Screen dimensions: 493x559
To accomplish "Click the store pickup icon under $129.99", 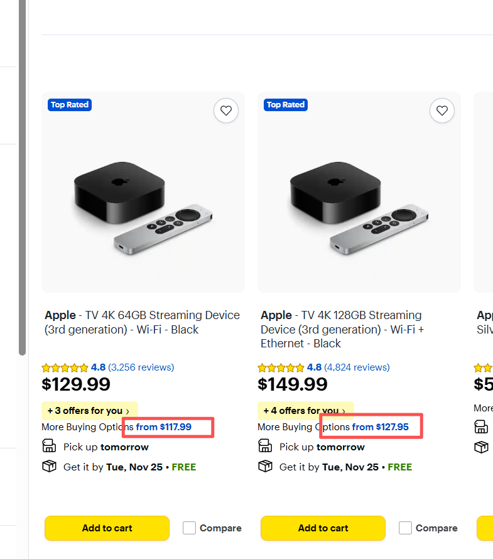I will coord(49,447).
